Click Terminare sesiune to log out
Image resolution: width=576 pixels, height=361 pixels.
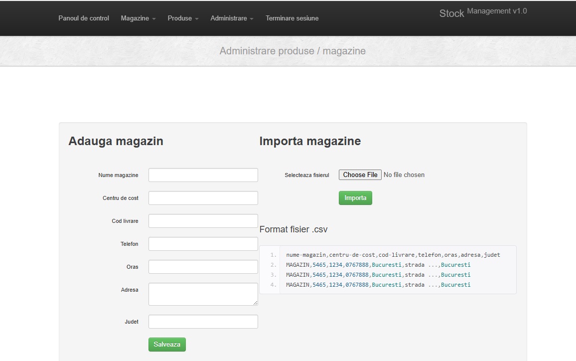pos(292,18)
